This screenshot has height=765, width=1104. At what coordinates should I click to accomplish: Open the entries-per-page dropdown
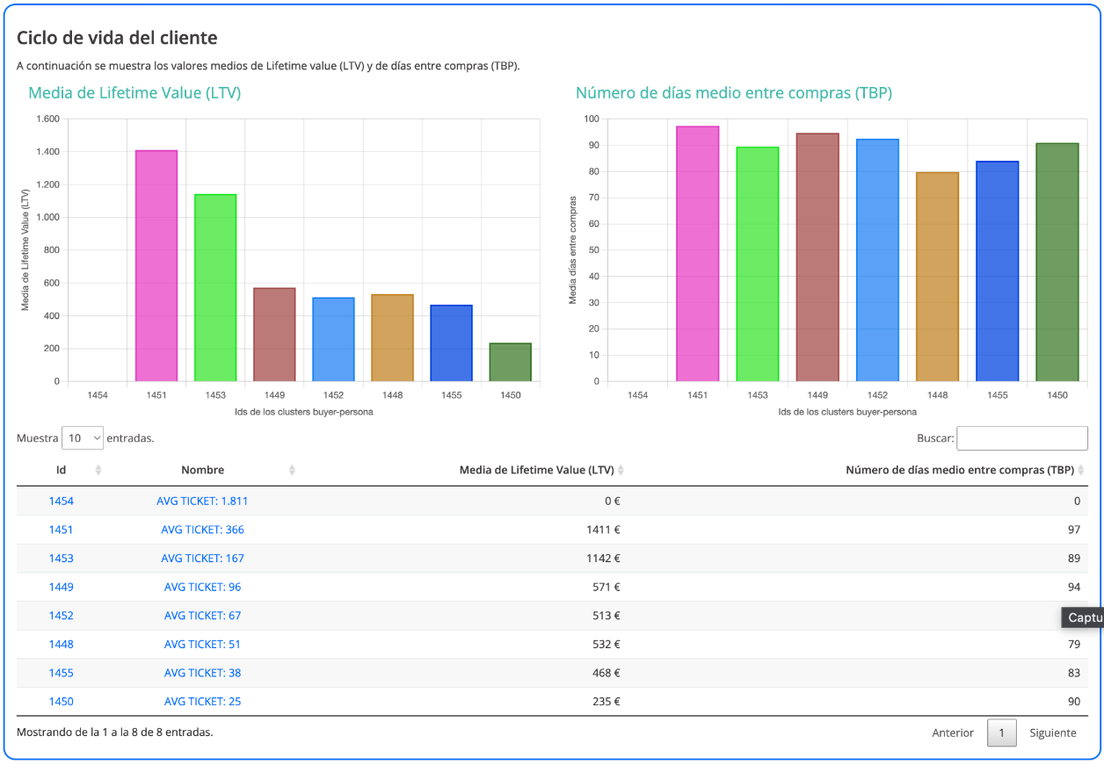(83, 438)
